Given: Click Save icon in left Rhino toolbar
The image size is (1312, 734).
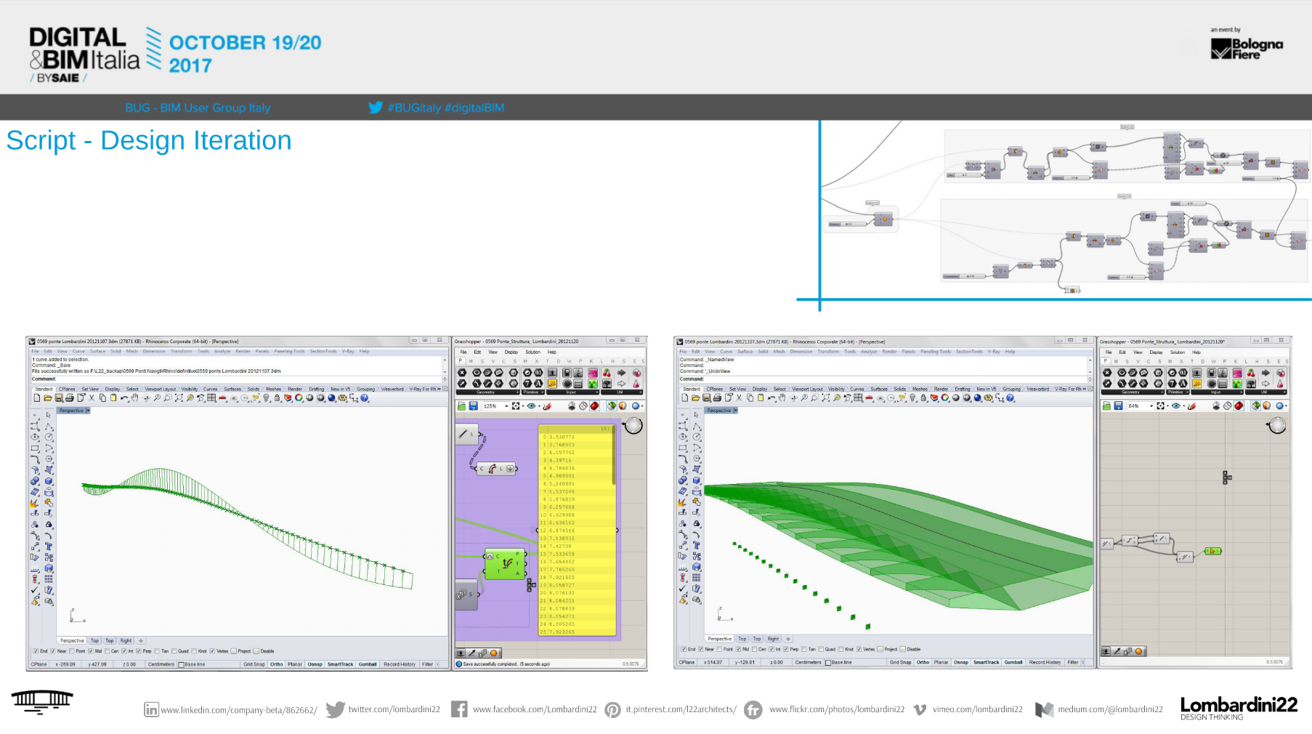Looking at the screenshot, I should [59, 398].
